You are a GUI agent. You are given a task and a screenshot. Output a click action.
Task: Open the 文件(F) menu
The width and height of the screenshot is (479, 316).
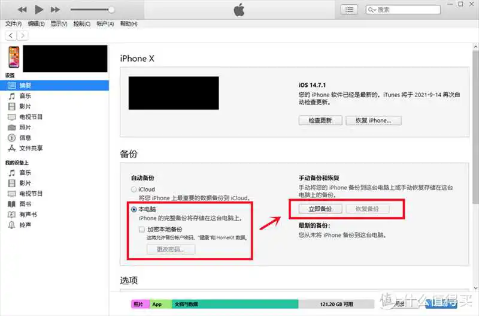point(13,23)
